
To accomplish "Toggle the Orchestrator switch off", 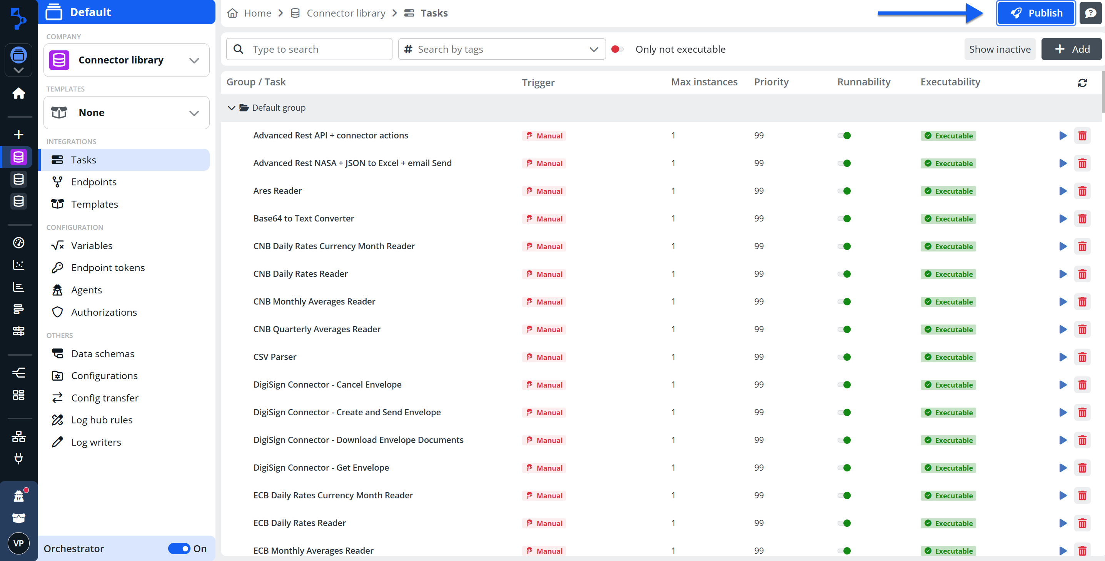I will [x=179, y=548].
